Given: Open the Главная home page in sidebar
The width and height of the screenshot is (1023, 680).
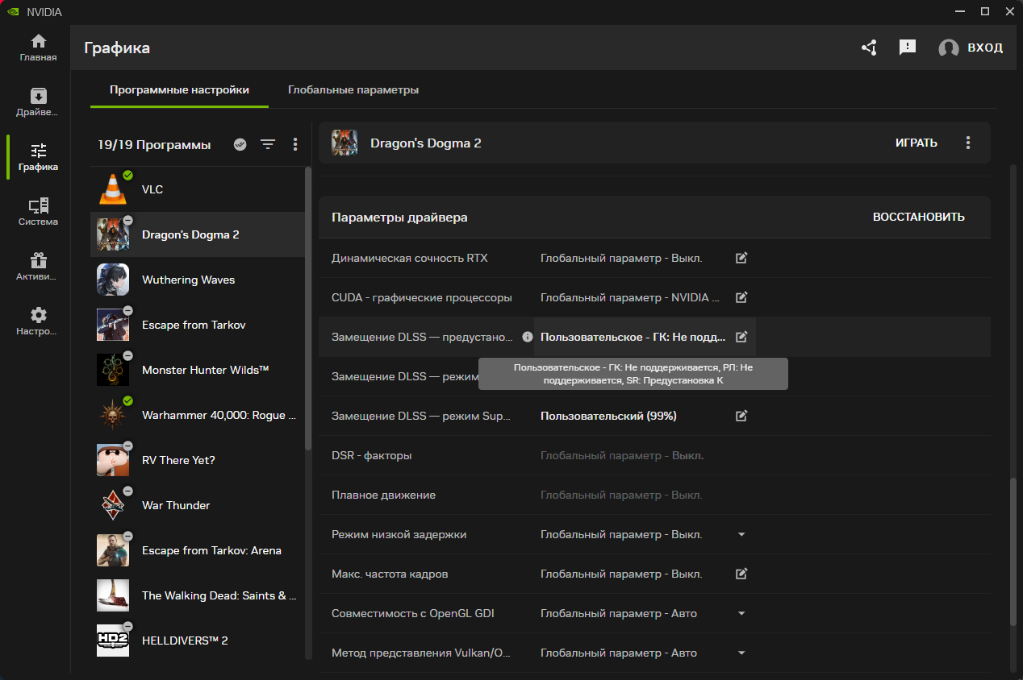Looking at the screenshot, I should (38, 48).
